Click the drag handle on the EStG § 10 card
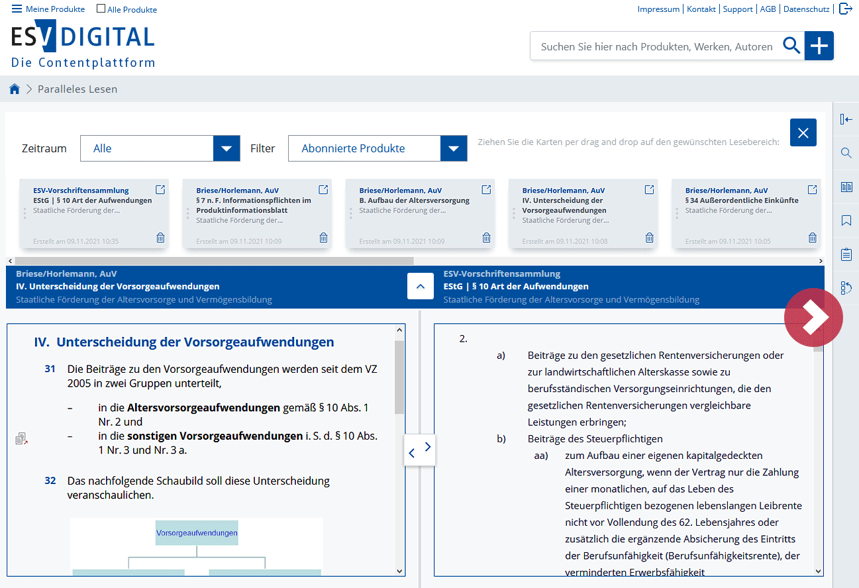This screenshot has width=859, height=588. coord(25,213)
